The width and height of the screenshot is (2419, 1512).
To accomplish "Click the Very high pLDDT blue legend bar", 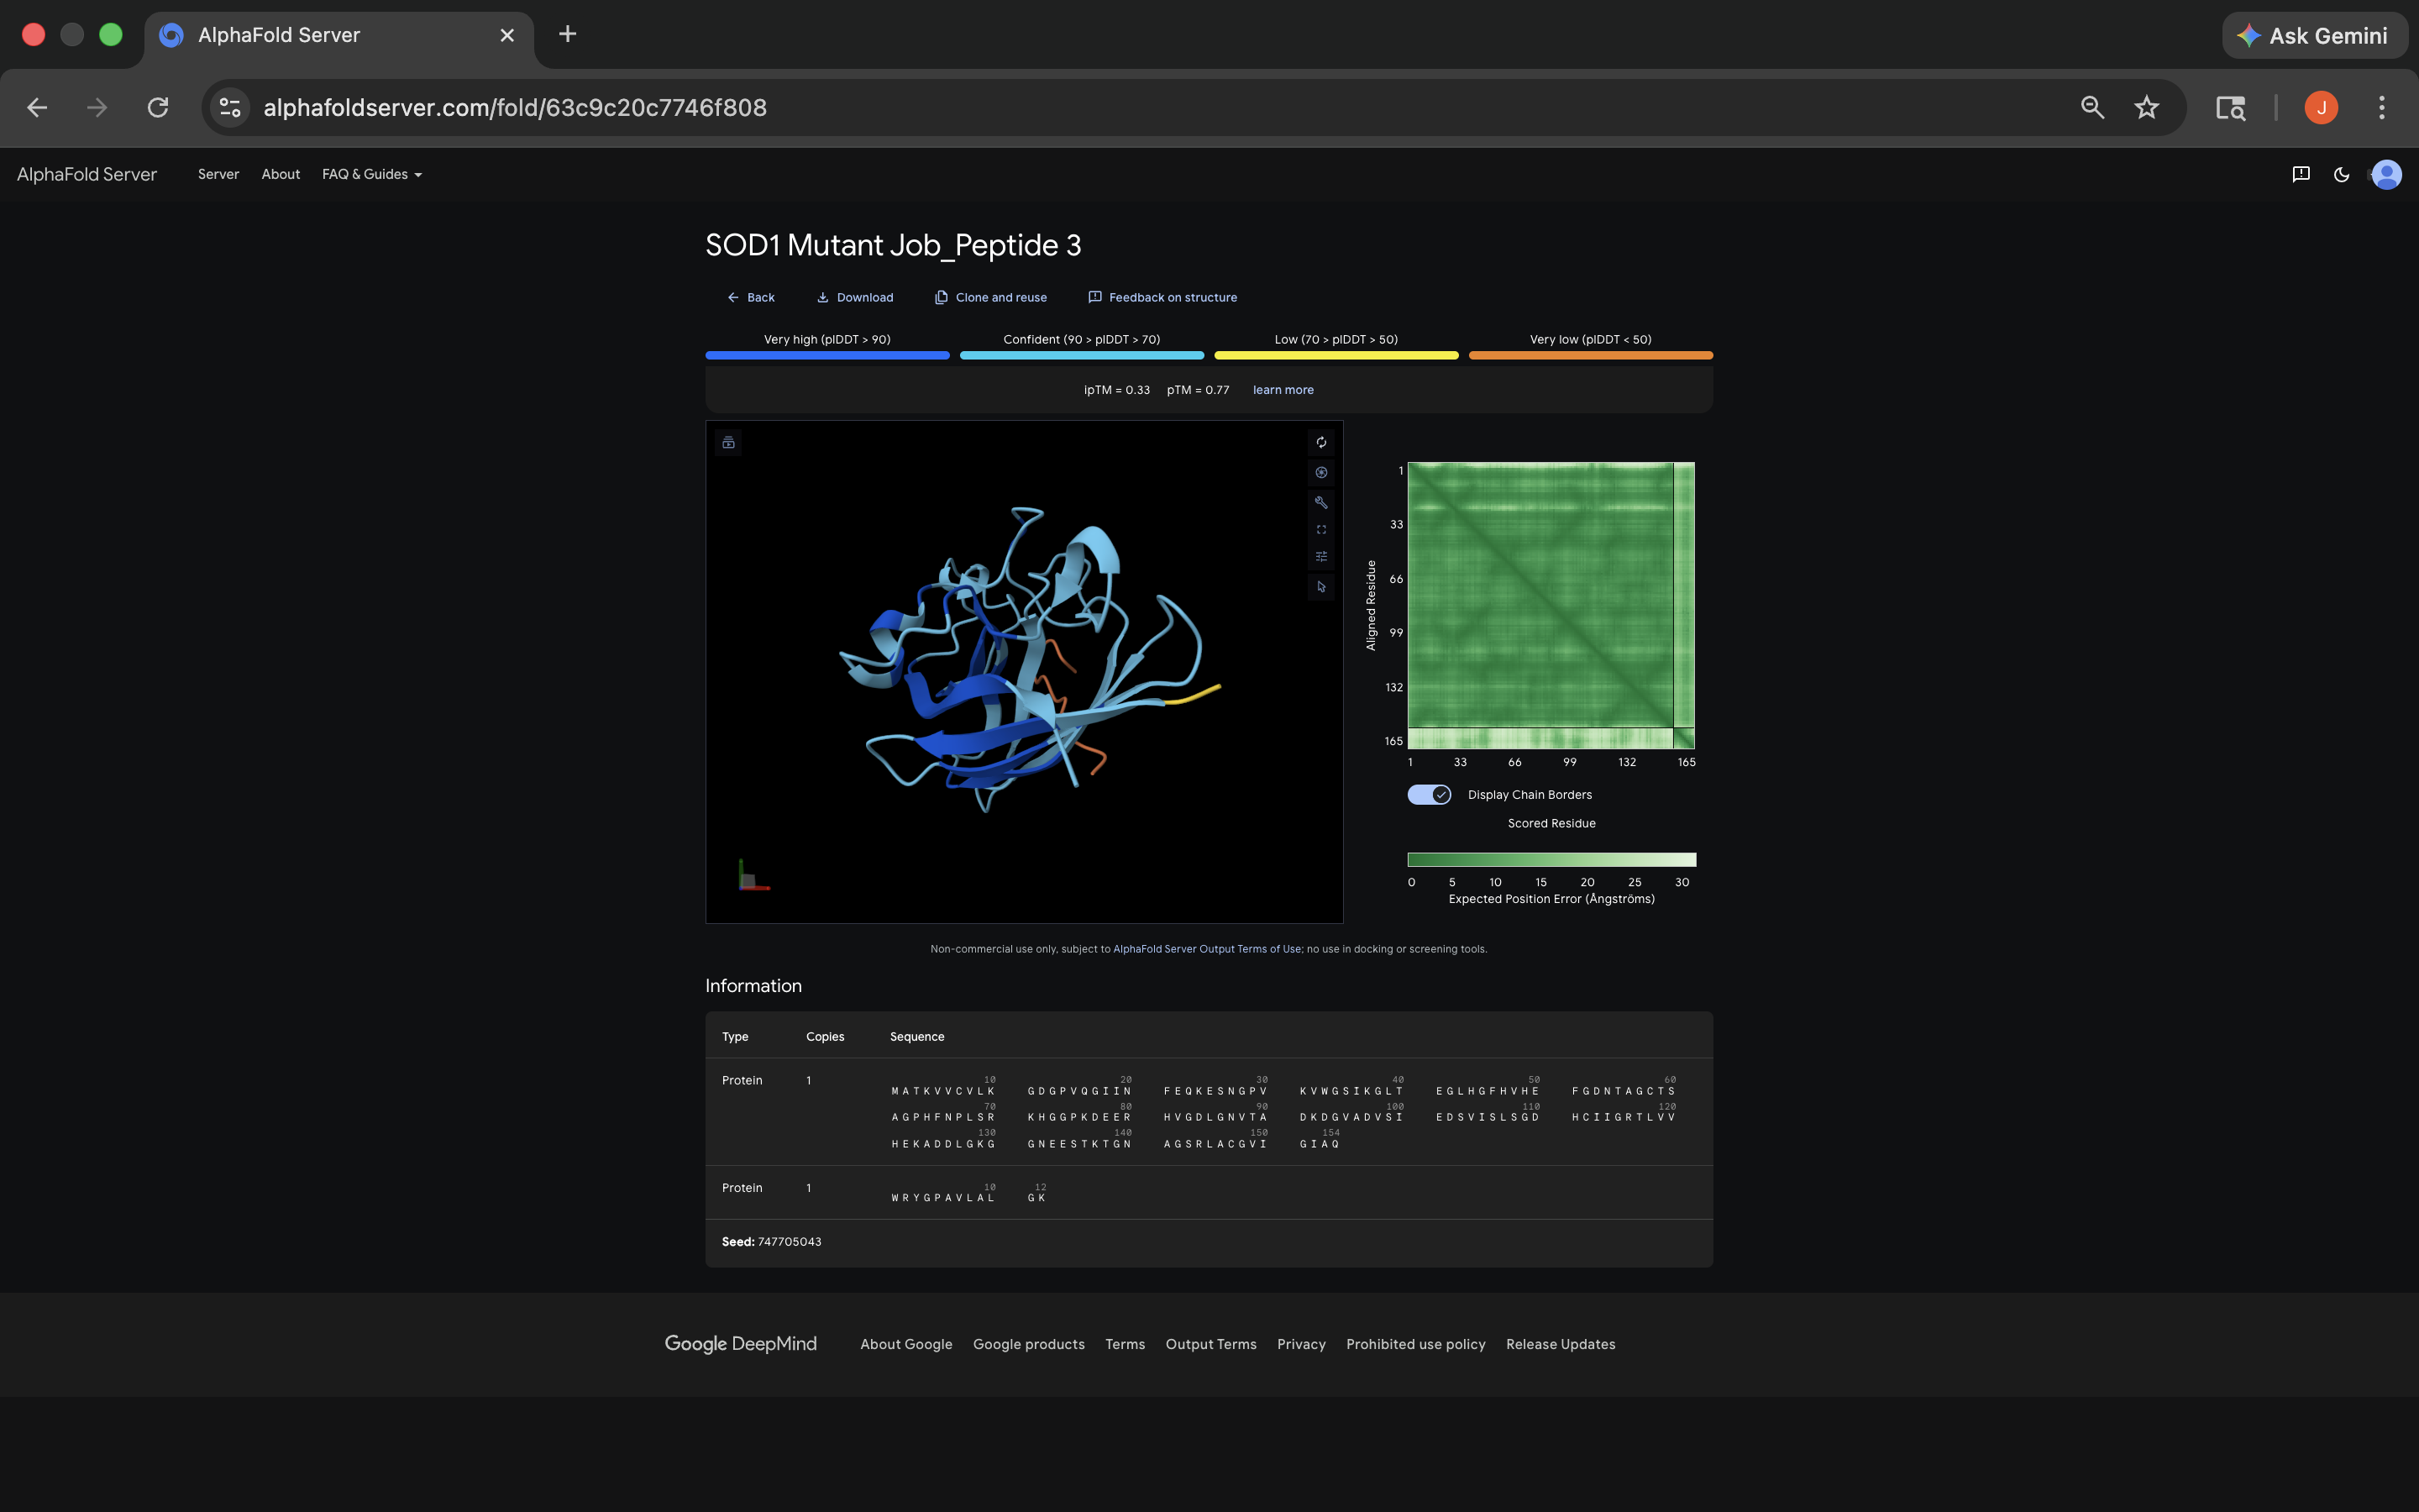I will click(826, 355).
